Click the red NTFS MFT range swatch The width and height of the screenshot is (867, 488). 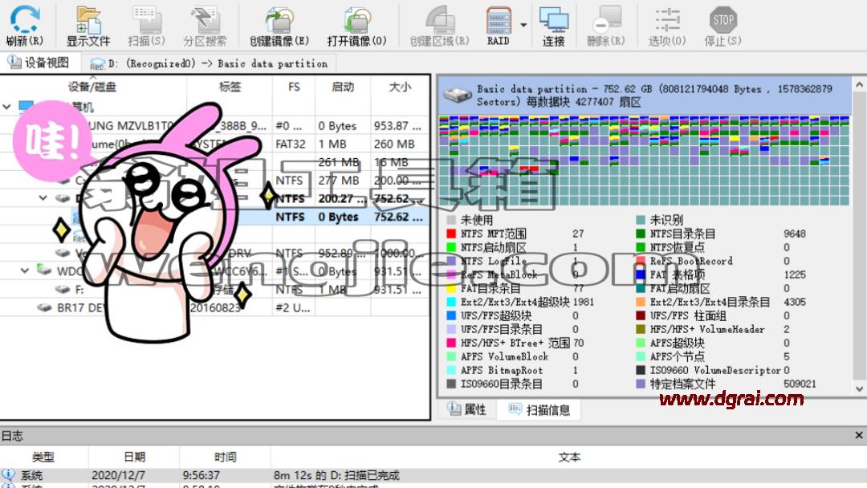pos(451,234)
